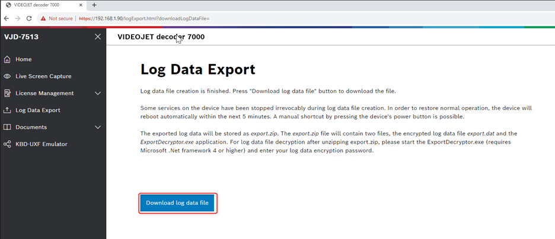Go back using browser back arrow
Viewport: 555px width, 239px height.
(x=7, y=18)
